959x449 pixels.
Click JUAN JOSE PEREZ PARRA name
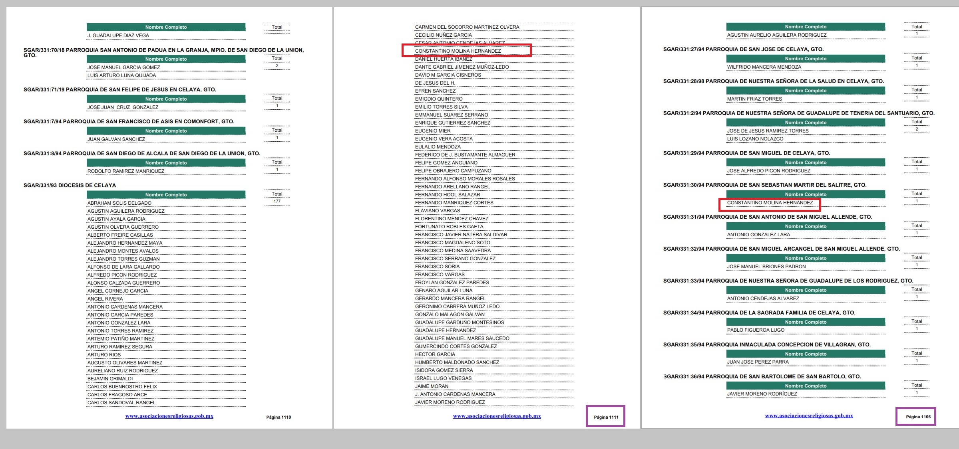758,362
